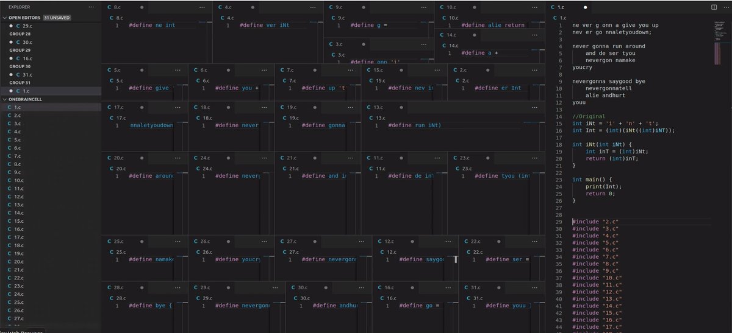This screenshot has height=333, width=732.
Task: Open 17.c in the ONEBRAINCELL file tree
Action: [50, 237]
